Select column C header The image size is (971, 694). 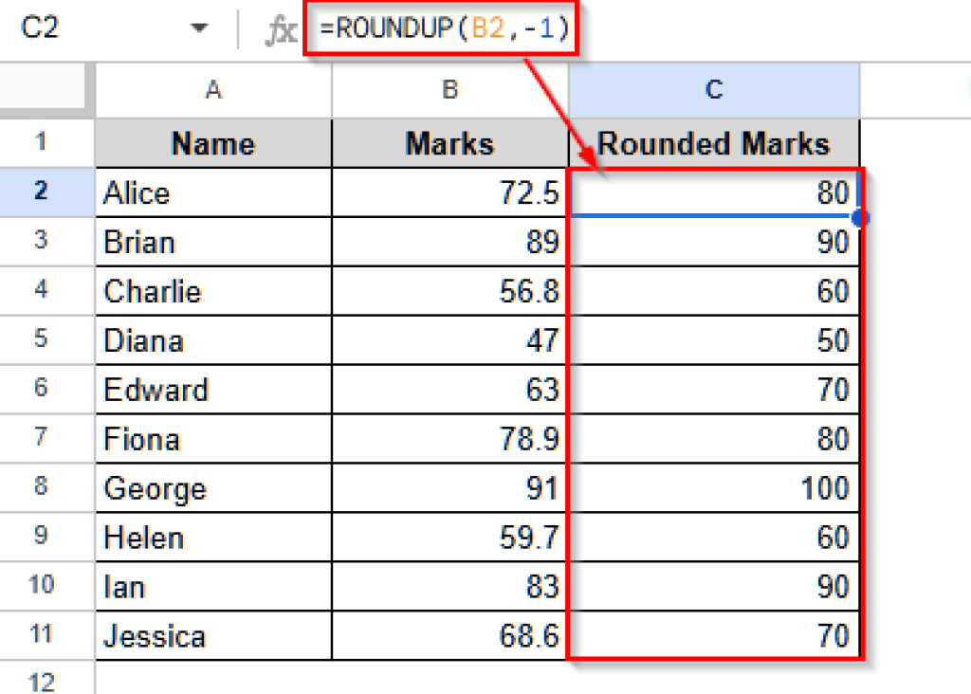click(714, 90)
